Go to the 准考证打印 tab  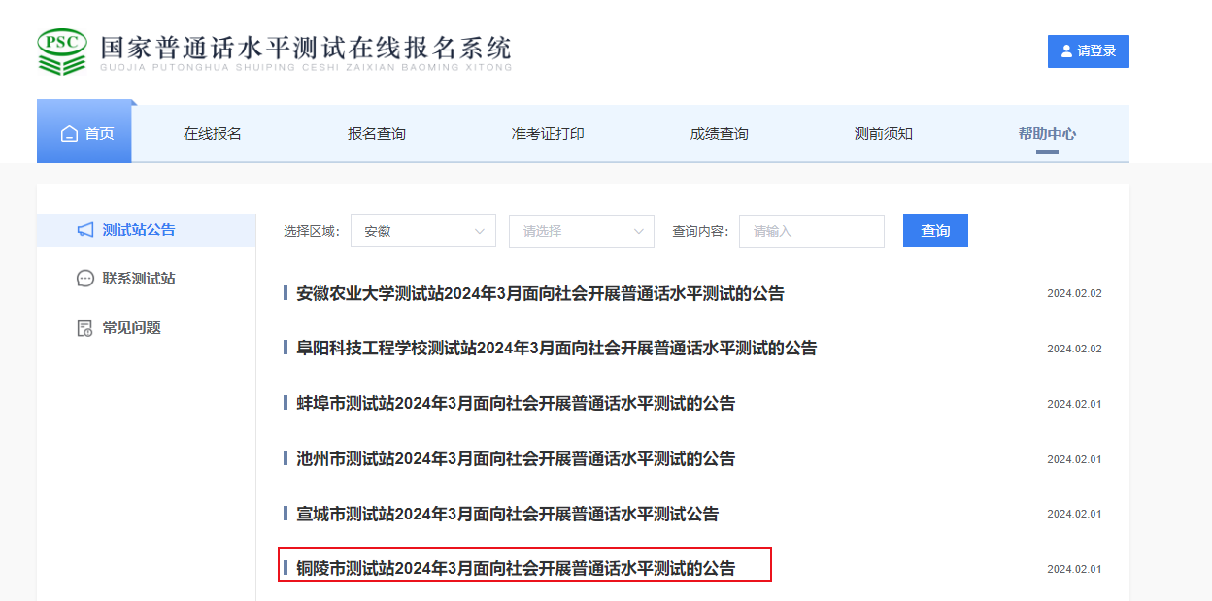(548, 134)
